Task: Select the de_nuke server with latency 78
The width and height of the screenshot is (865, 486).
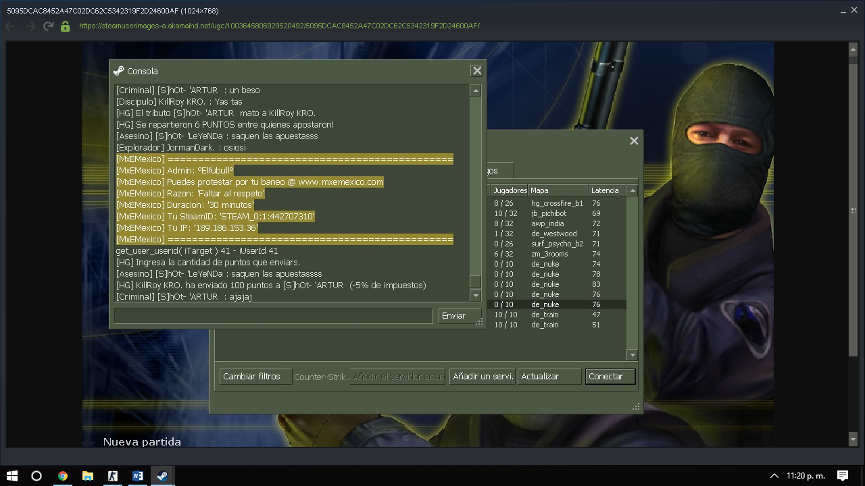Action: [557, 274]
